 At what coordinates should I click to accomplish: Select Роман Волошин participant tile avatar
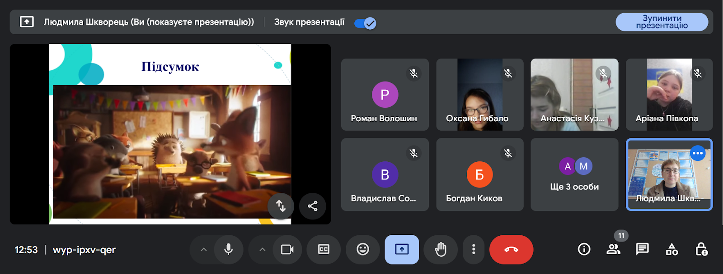point(385,95)
